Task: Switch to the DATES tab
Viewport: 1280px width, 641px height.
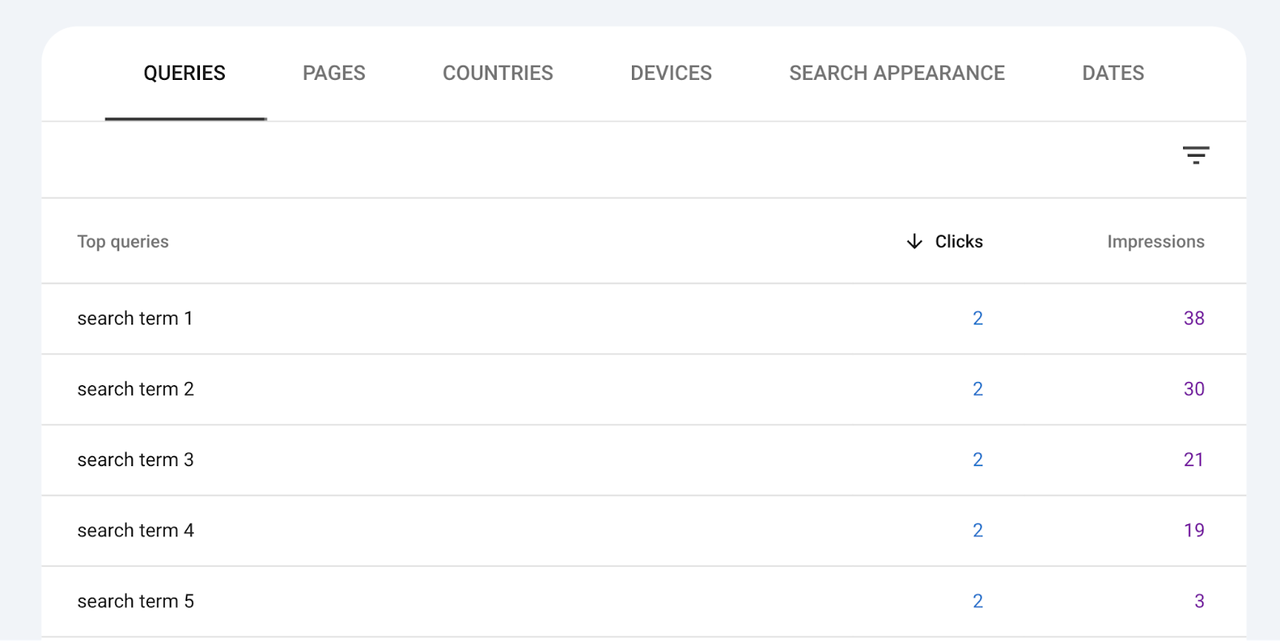Action: pyautogui.click(x=1112, y=73)
